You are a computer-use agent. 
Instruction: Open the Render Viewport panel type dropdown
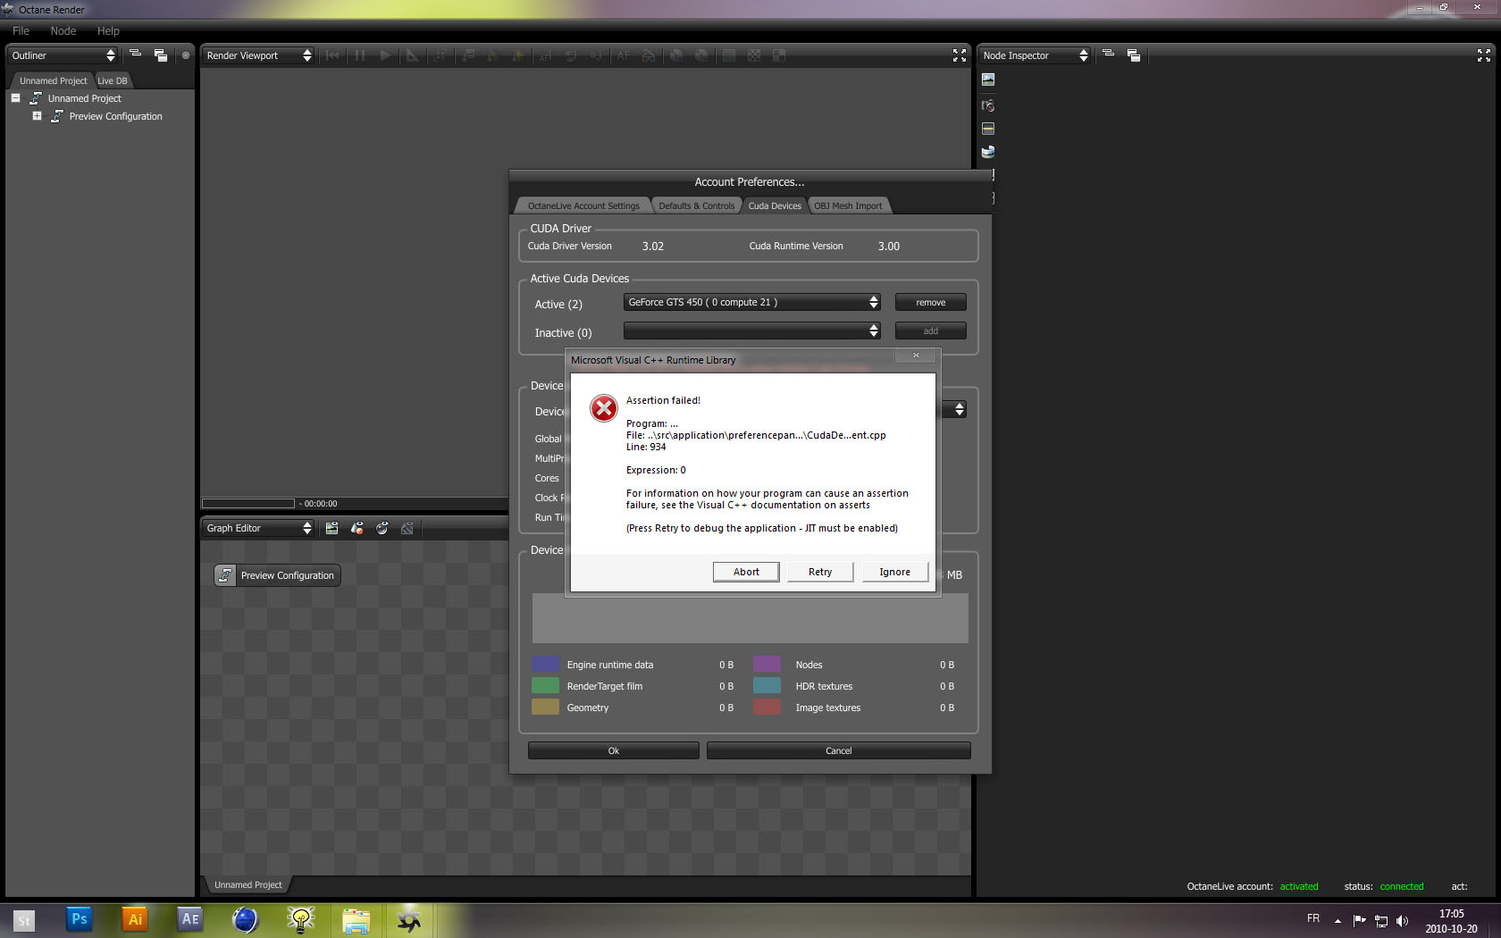pyautogui.click(x=258, y=55)
